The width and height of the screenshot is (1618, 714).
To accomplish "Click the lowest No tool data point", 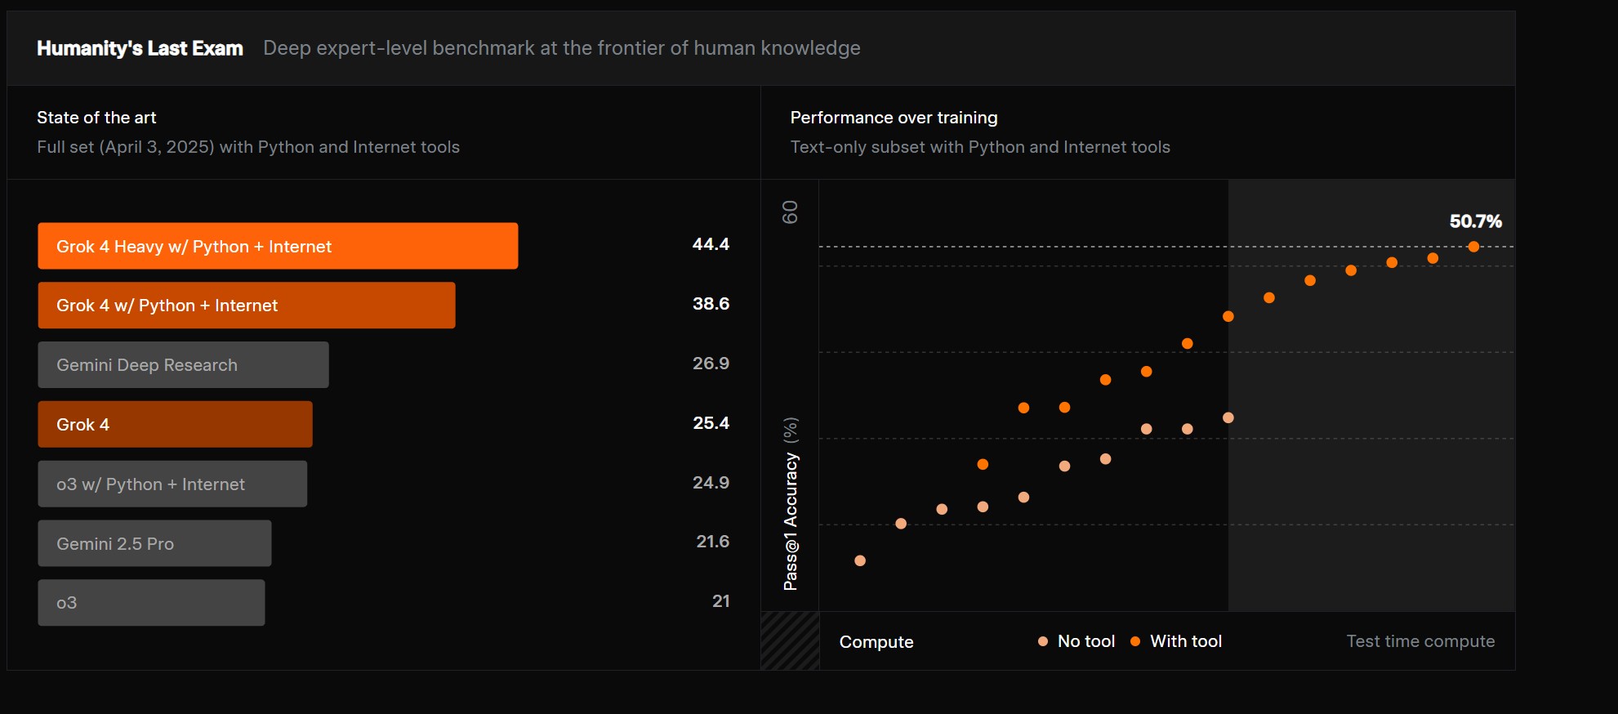I will (860, 560).
